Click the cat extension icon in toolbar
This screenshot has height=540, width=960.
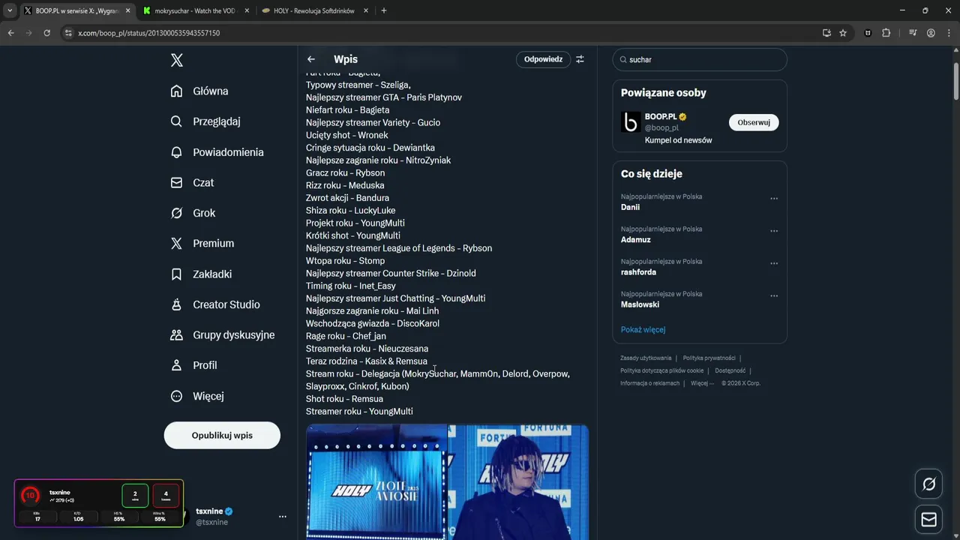[x=868, y=33]
